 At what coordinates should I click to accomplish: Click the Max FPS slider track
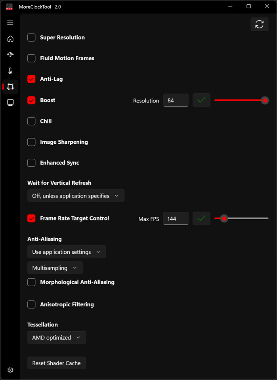(x=241, y=218)
